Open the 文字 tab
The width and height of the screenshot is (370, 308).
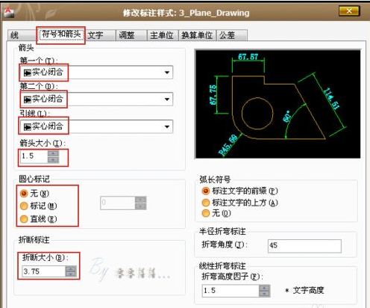pyautogui.click(x=100, y=35)
